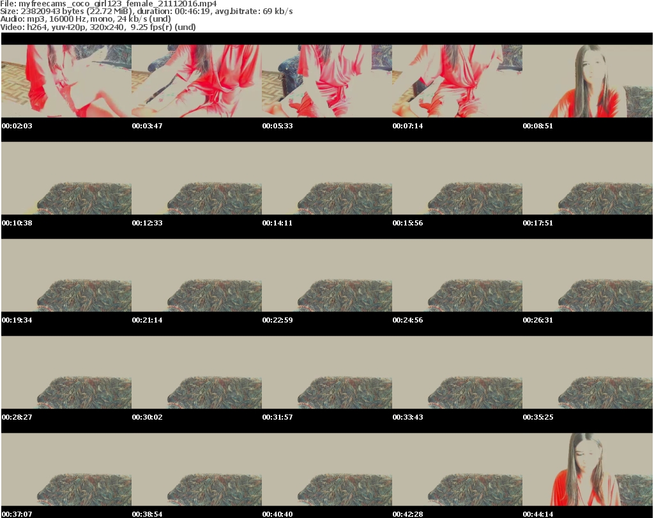654x518 pixels.
Task: Click the 00:08:51 timestamp label
Action: 538,126
